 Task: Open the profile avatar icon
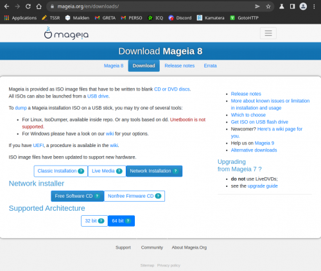(x=303, y=6)
